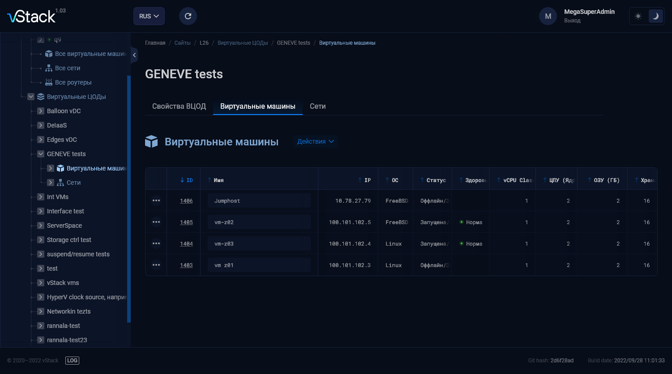Collapse the sidebar with the arrow handle
672x374 pixels.
pos(134,55)
